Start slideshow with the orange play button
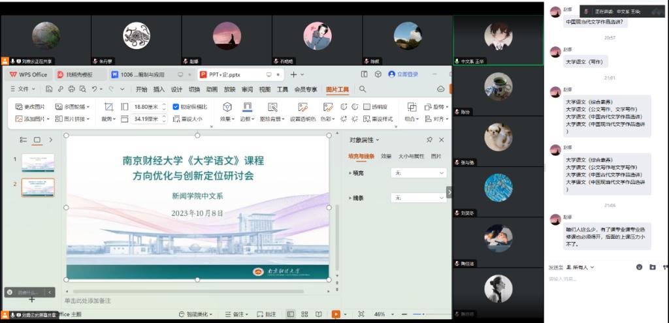This screenshot has width=669, height=323. pos(335,314)
